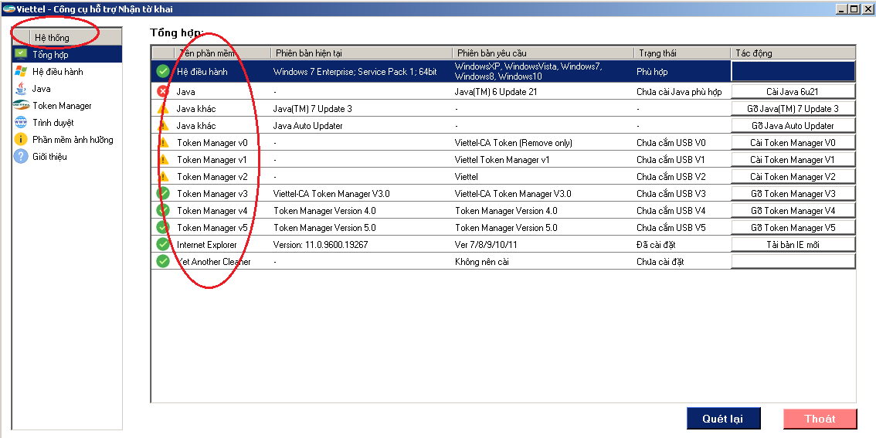
Task: Click the question mark icon for Giới thiệu
Action: 21,156
